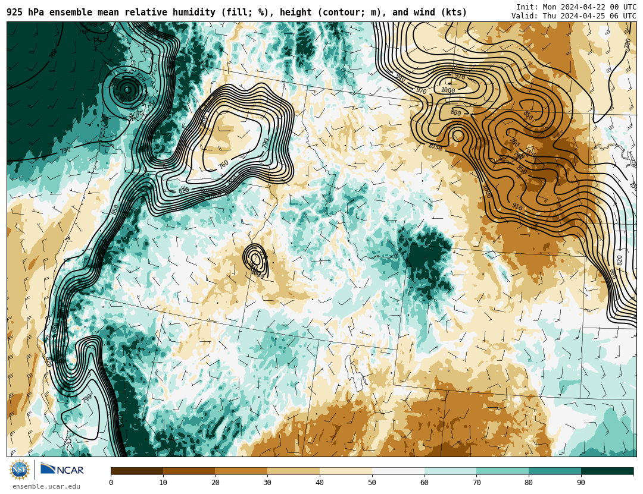Click the 910 height contour label

pyautogui.click(x=517, y=207)
